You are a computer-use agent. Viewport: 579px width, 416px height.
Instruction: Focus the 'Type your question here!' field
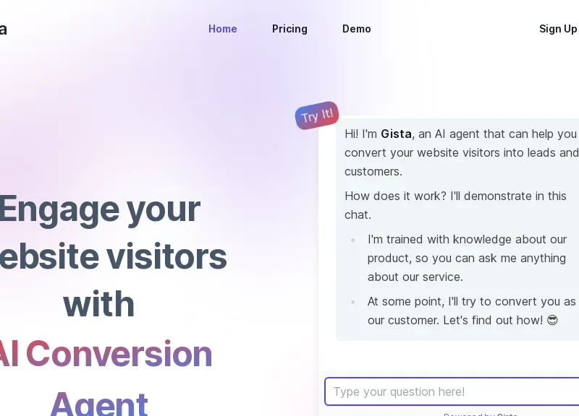coord(452,391)
